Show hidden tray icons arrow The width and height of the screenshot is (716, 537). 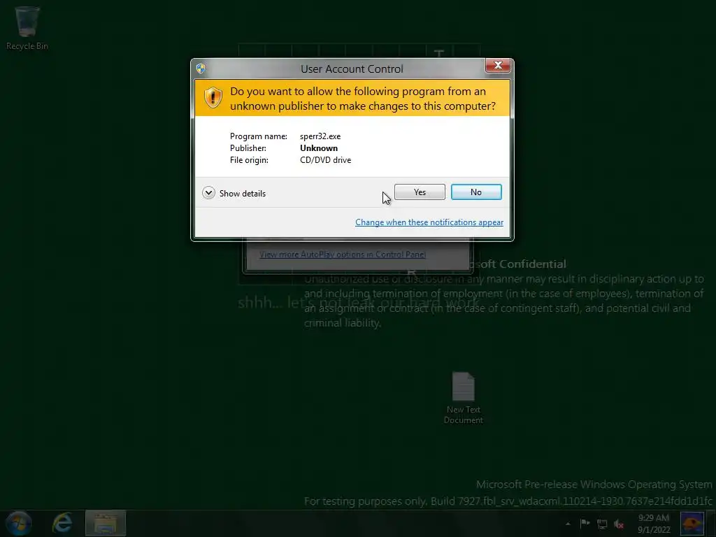coord(568,524)
